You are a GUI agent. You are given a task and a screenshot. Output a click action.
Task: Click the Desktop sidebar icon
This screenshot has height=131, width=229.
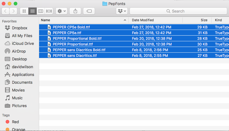click(x=7, y=59)
